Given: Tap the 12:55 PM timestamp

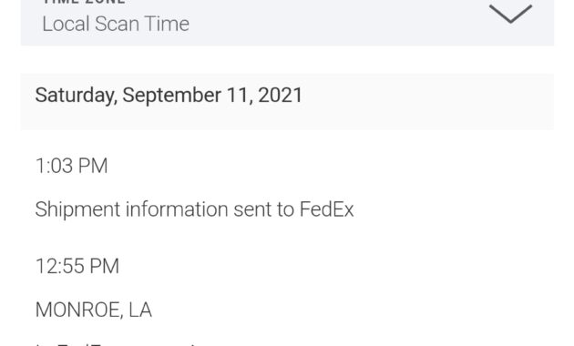Looking at the screenshot, I should (x=77, y=266).
